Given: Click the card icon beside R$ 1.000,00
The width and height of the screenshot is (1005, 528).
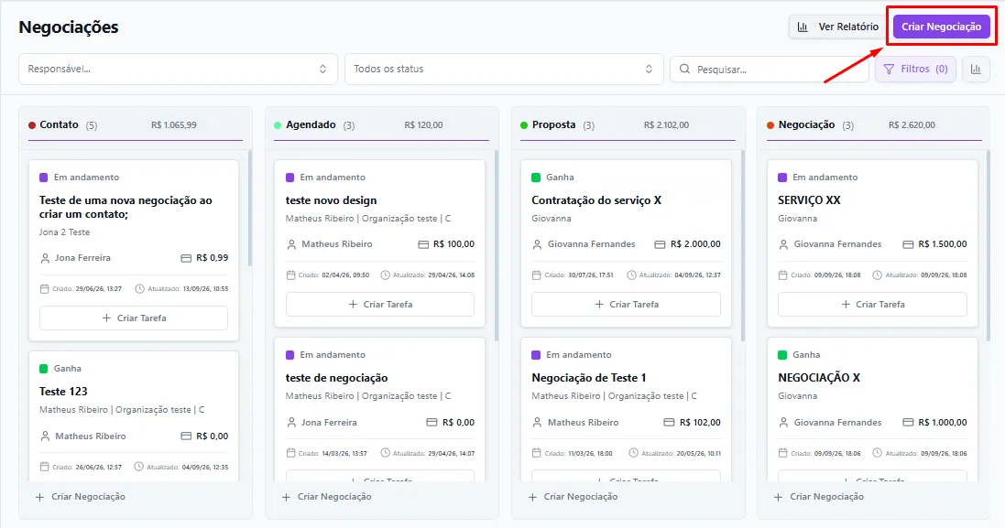Looking at the screenshot, I should pyautogui.click(x=908, y=423).
